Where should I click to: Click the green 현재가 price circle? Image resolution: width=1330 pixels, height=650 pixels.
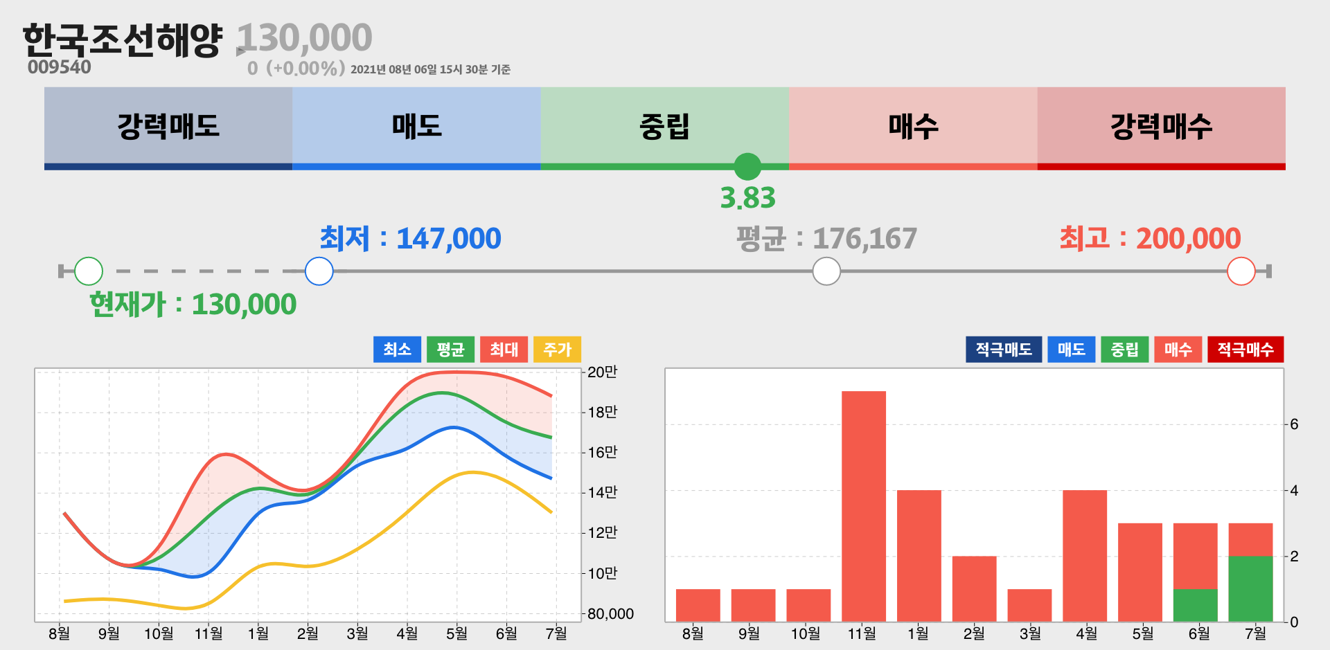[89, 271]
